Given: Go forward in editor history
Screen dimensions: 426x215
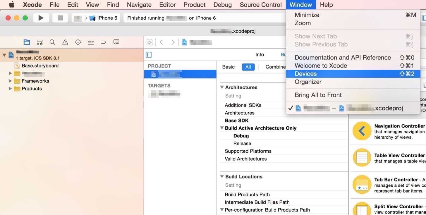Looking at the screenshot, I should point(173,42).
